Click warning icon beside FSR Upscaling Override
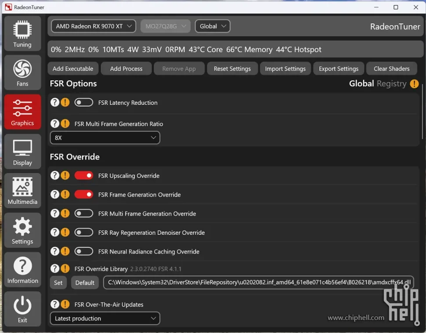Image resolution: width=426 pixels, height=333 pixels. 65,176
